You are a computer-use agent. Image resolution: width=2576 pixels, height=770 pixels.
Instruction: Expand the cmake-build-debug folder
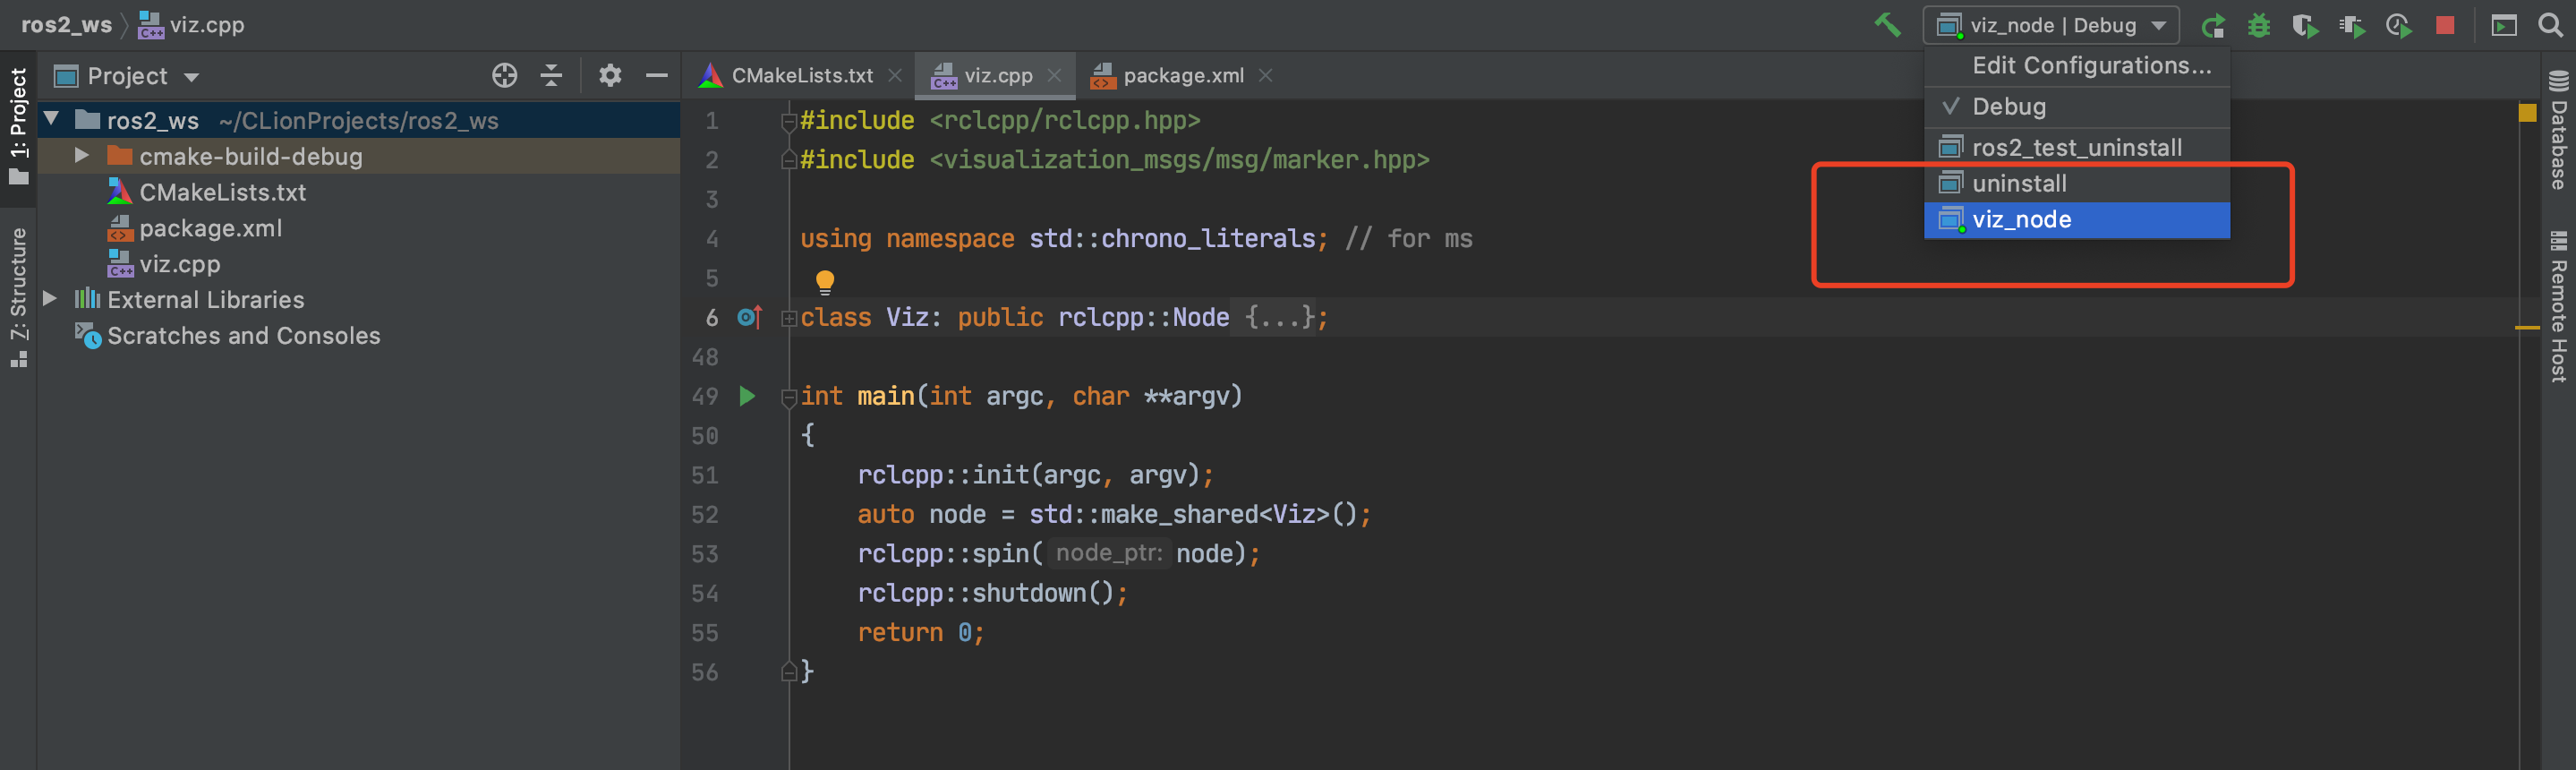(82, 156)
